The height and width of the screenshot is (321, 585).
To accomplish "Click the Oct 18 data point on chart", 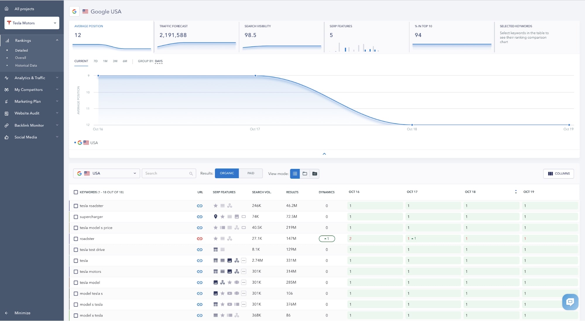I will (412, 125).
